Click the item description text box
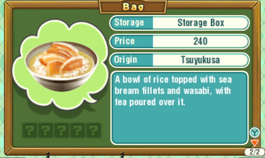 pos(179,108)
